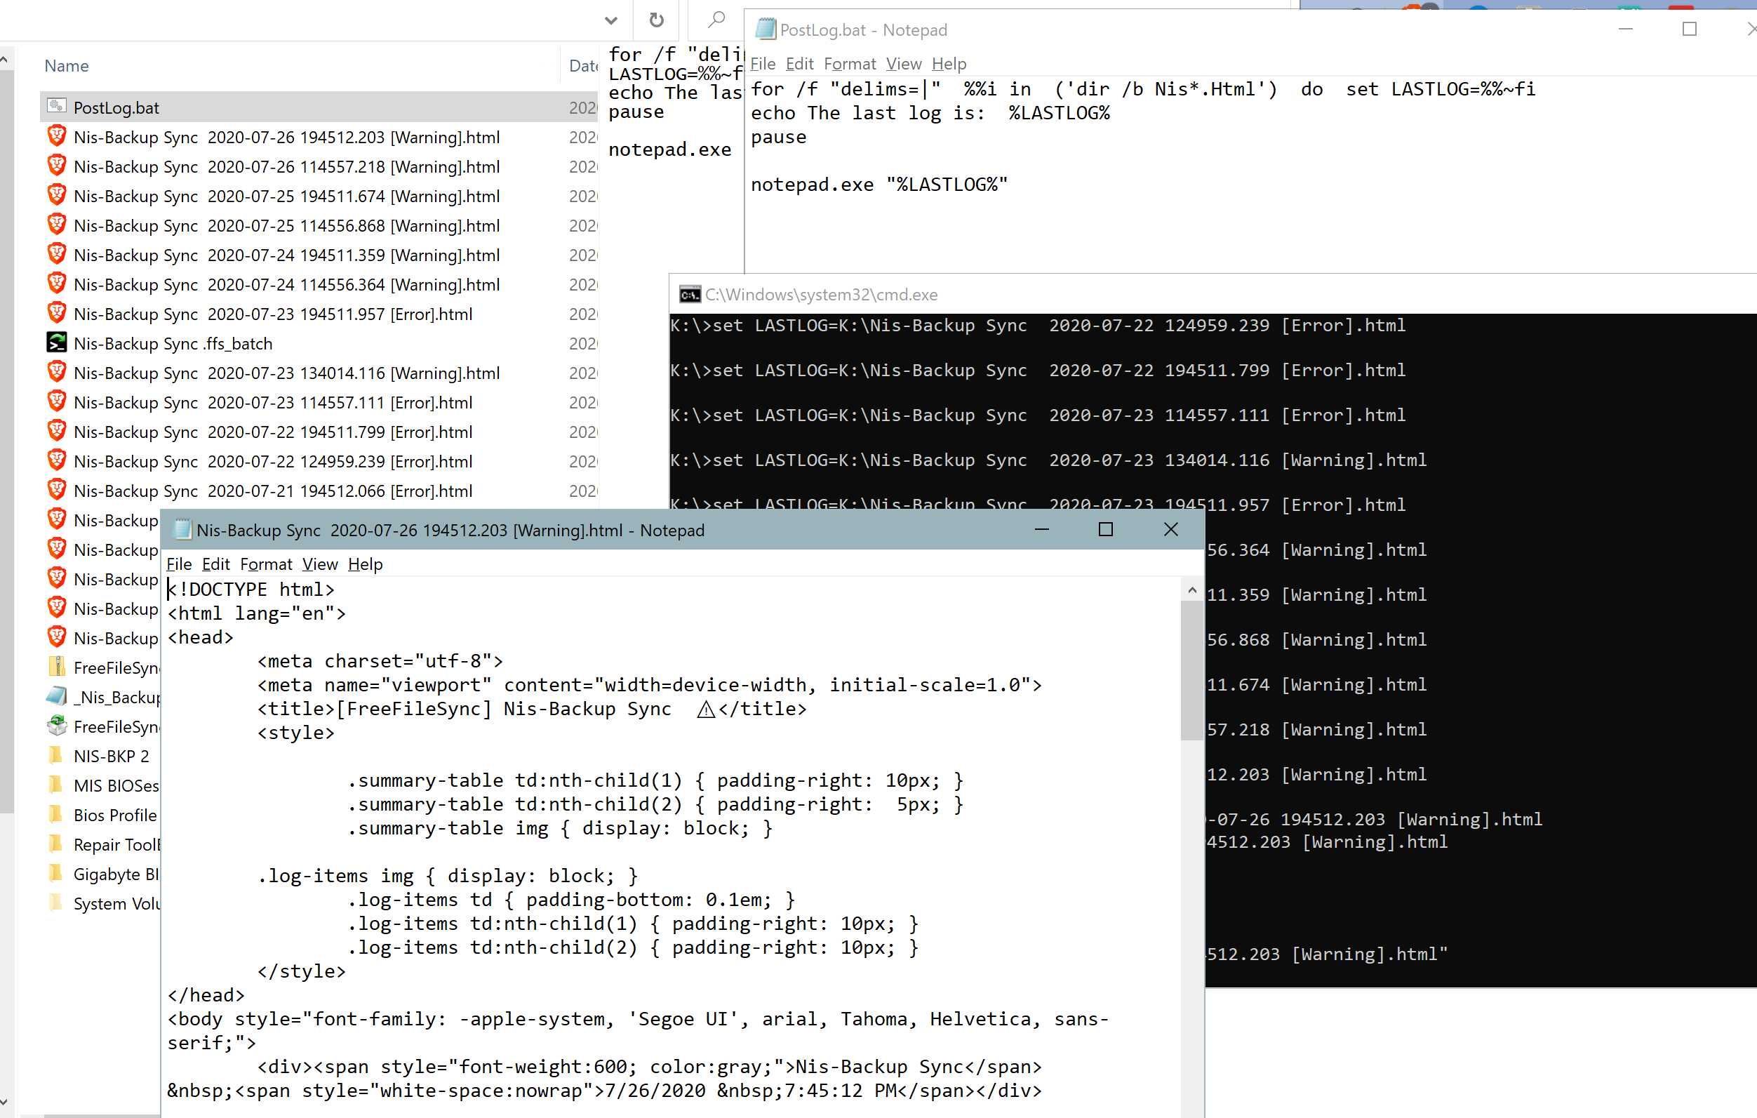The image size is (1757, 1118).
Task: Click the Explorer file list scroll-down arrow
Action: (x=4, y=1102)
